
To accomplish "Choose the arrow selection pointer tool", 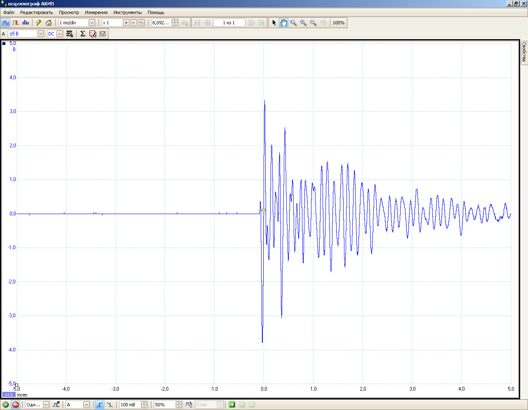I will [274, 23].
